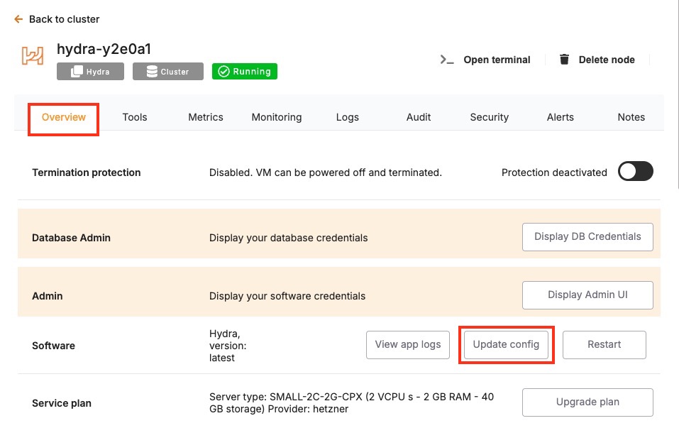The width and height of the screenshot is (679, 428).
Task: Click the trash can delete icon
Action: [564, 60]
